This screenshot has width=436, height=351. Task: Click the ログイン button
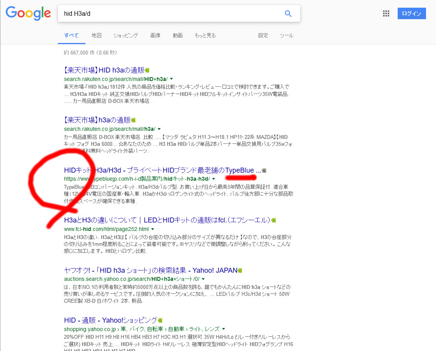(411, 13)
